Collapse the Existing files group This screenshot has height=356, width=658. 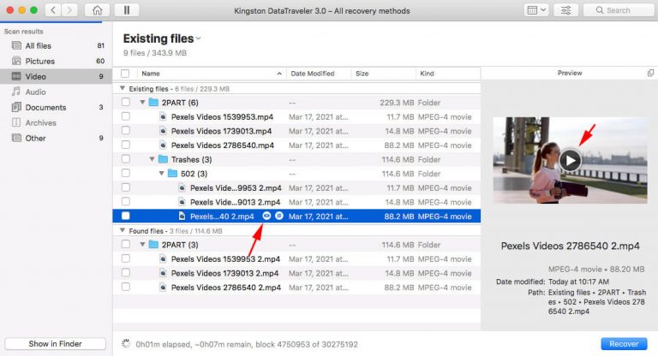pyautogui.click(x=123, y=88)
